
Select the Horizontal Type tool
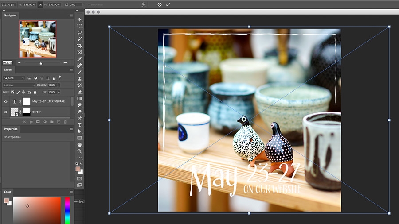[80, 125]
